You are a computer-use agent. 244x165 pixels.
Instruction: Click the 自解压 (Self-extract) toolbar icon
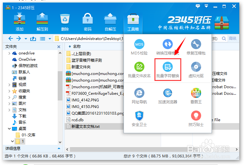pos(110,22)
